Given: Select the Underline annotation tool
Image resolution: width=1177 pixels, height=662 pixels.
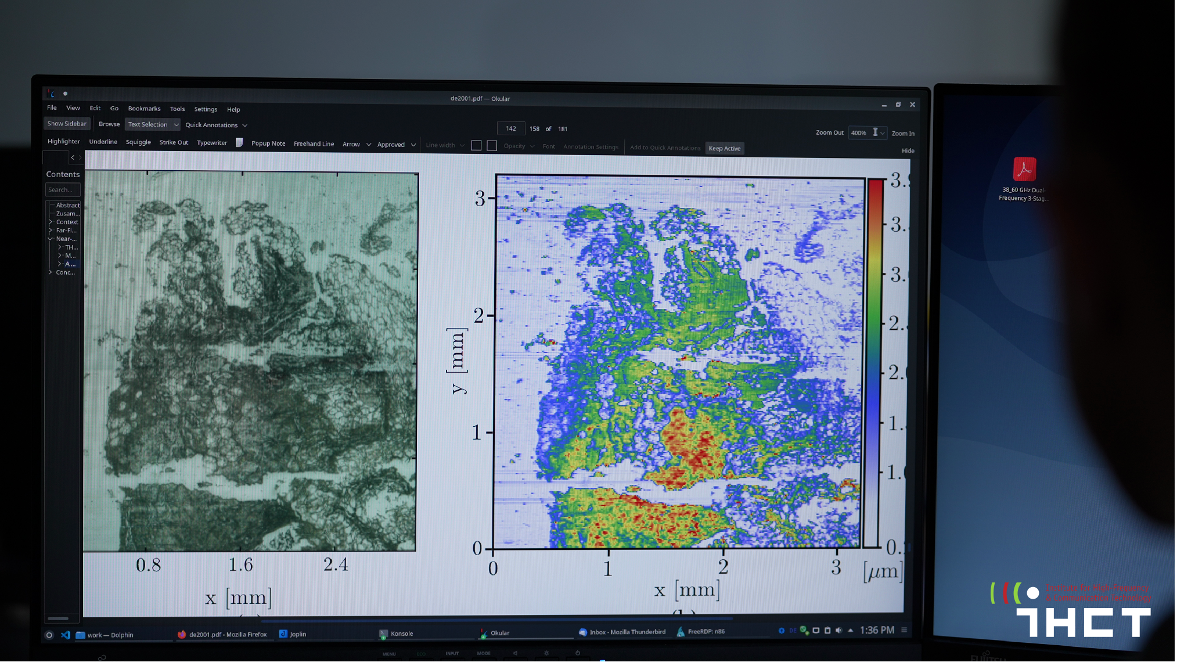Looking at the screenshot, I should pos(103,142).
